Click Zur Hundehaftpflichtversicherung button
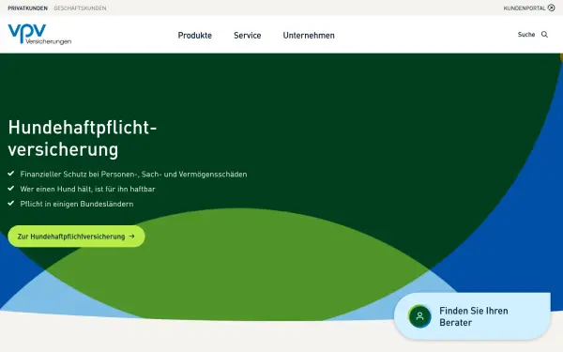The width and height of the screenshot is (563, 352). (x=77, y=237)
